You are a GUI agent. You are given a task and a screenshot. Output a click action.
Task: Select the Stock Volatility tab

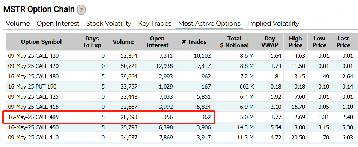(x=109, y=24)
